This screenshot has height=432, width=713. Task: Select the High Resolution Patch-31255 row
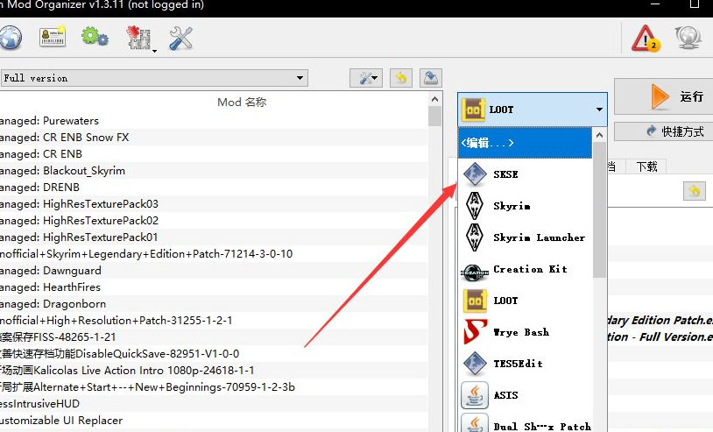(x=214, y=320)
